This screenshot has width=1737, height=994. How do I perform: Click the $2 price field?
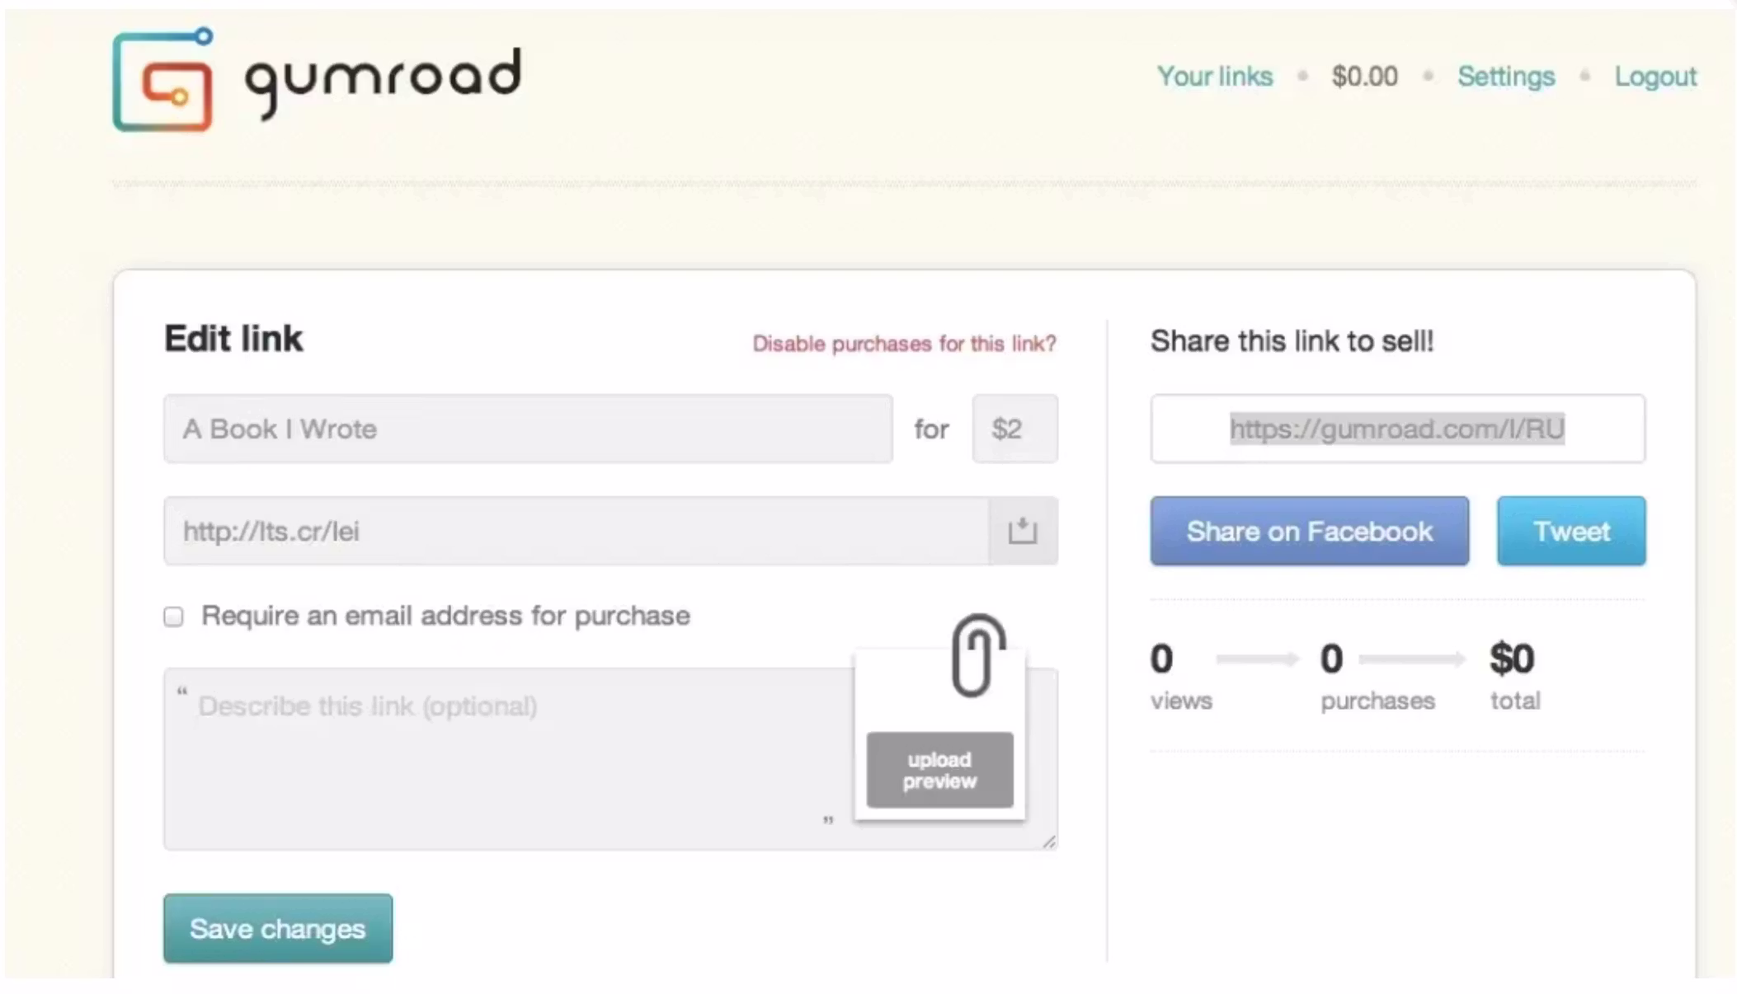click(1015, 429)
